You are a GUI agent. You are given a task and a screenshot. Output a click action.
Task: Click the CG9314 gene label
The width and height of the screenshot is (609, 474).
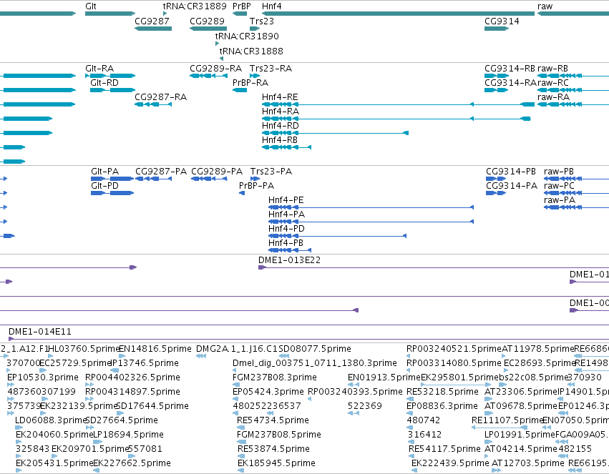click(x=502, y=21)
